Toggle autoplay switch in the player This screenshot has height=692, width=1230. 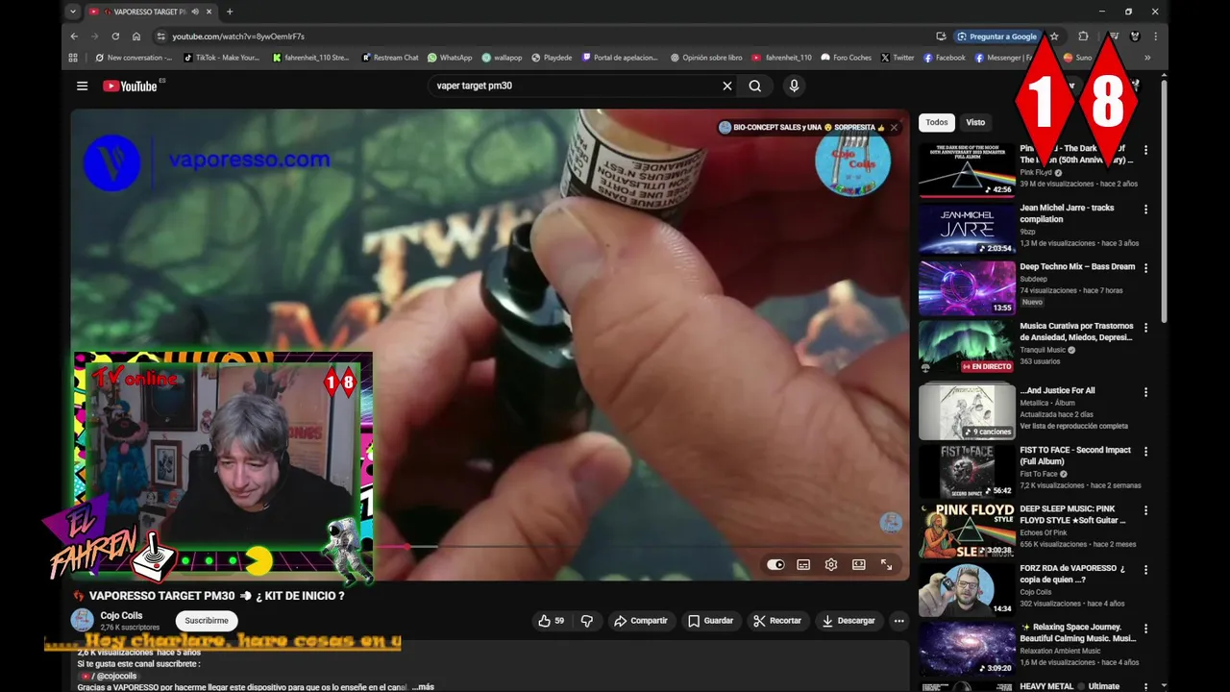click(775, 564)
